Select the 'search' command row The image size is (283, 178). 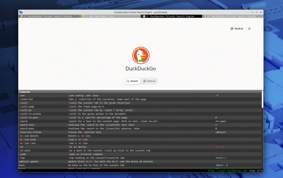[x=140, y=121]
